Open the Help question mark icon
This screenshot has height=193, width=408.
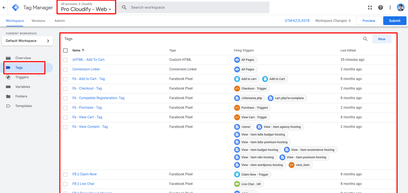[380, 8]
